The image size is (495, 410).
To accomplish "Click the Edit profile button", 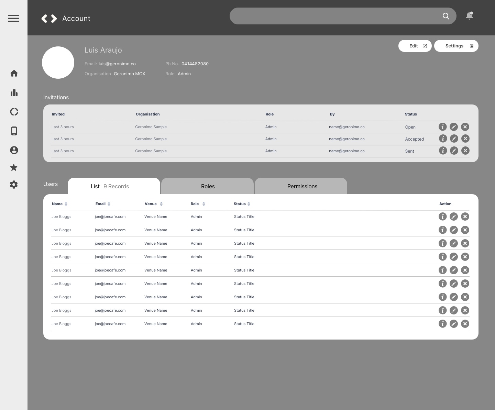I will click(415, 46).
